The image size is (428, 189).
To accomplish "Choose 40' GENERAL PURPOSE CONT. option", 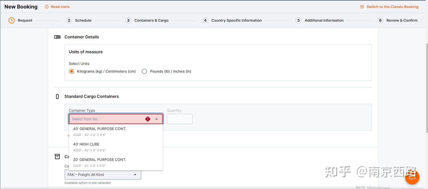I will click(x=116, y=131).
